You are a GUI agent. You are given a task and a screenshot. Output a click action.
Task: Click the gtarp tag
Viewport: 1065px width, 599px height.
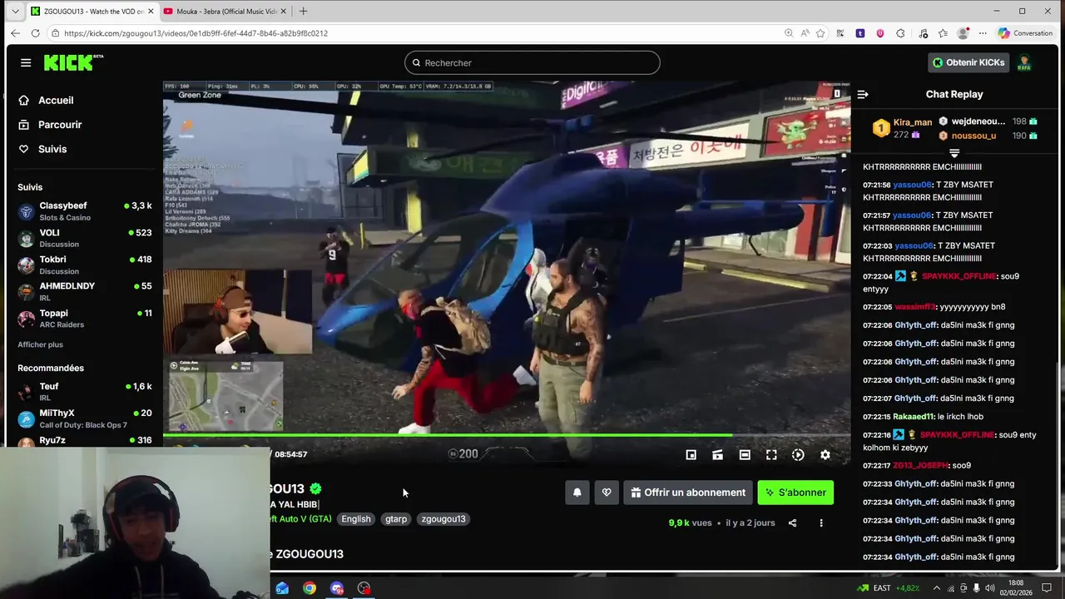pos(396,519)
